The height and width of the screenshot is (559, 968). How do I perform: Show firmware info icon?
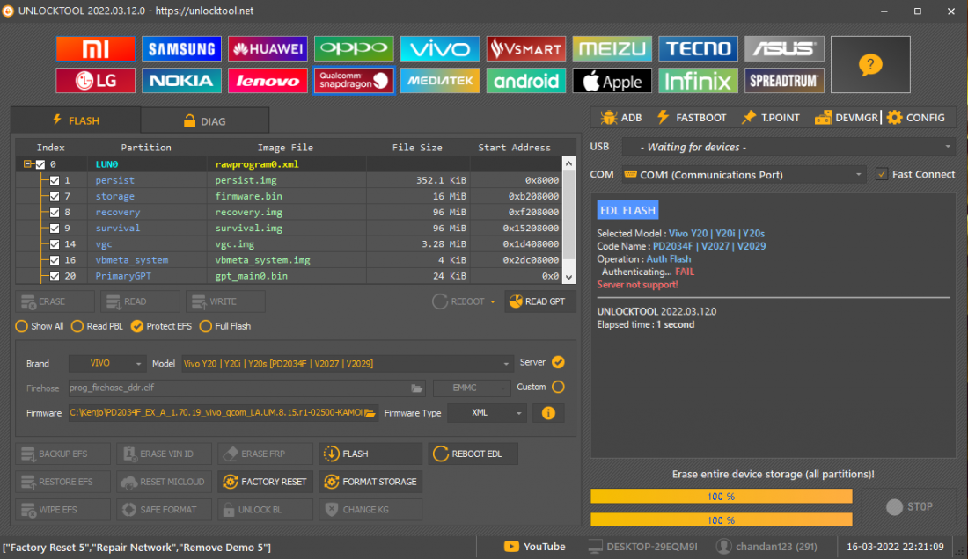coord(548,413)
